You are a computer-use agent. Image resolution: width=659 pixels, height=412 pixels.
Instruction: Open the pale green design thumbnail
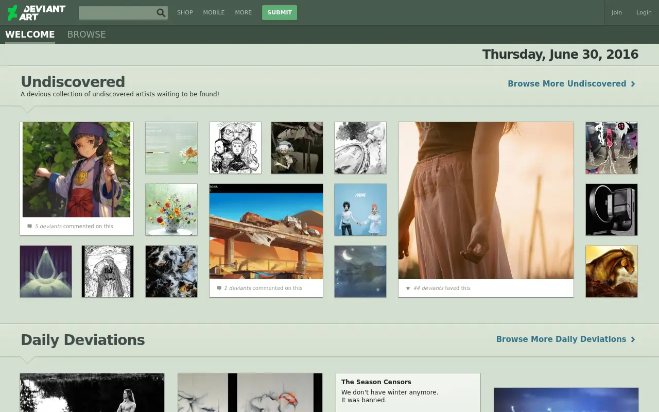click(171, 148)
